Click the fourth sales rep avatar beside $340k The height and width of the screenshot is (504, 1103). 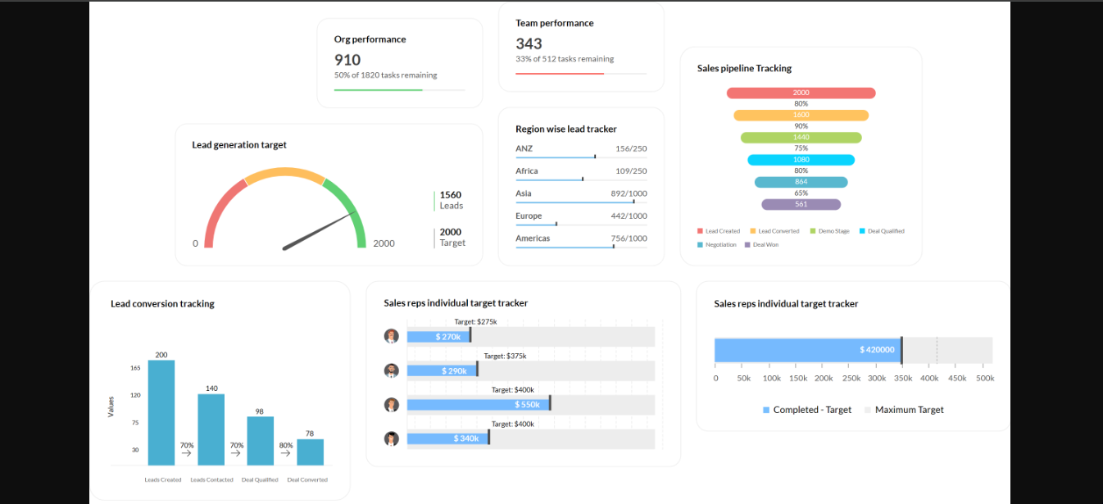point(391,438)
